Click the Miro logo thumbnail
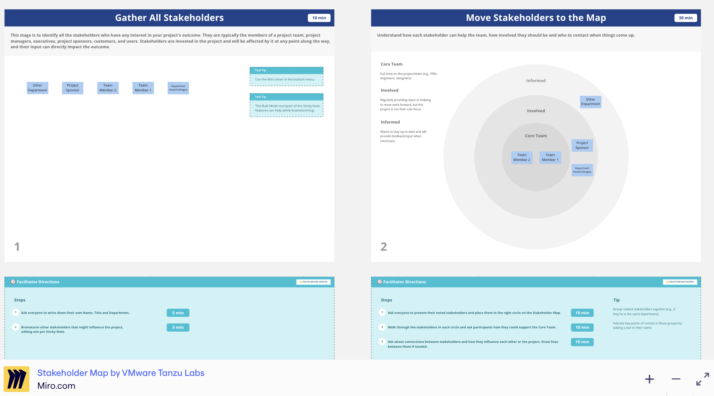 17,378
